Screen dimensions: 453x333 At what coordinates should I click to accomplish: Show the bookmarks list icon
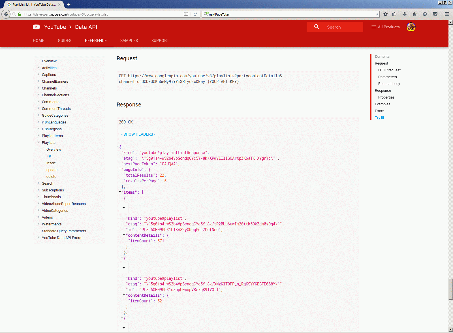point(394,14)
